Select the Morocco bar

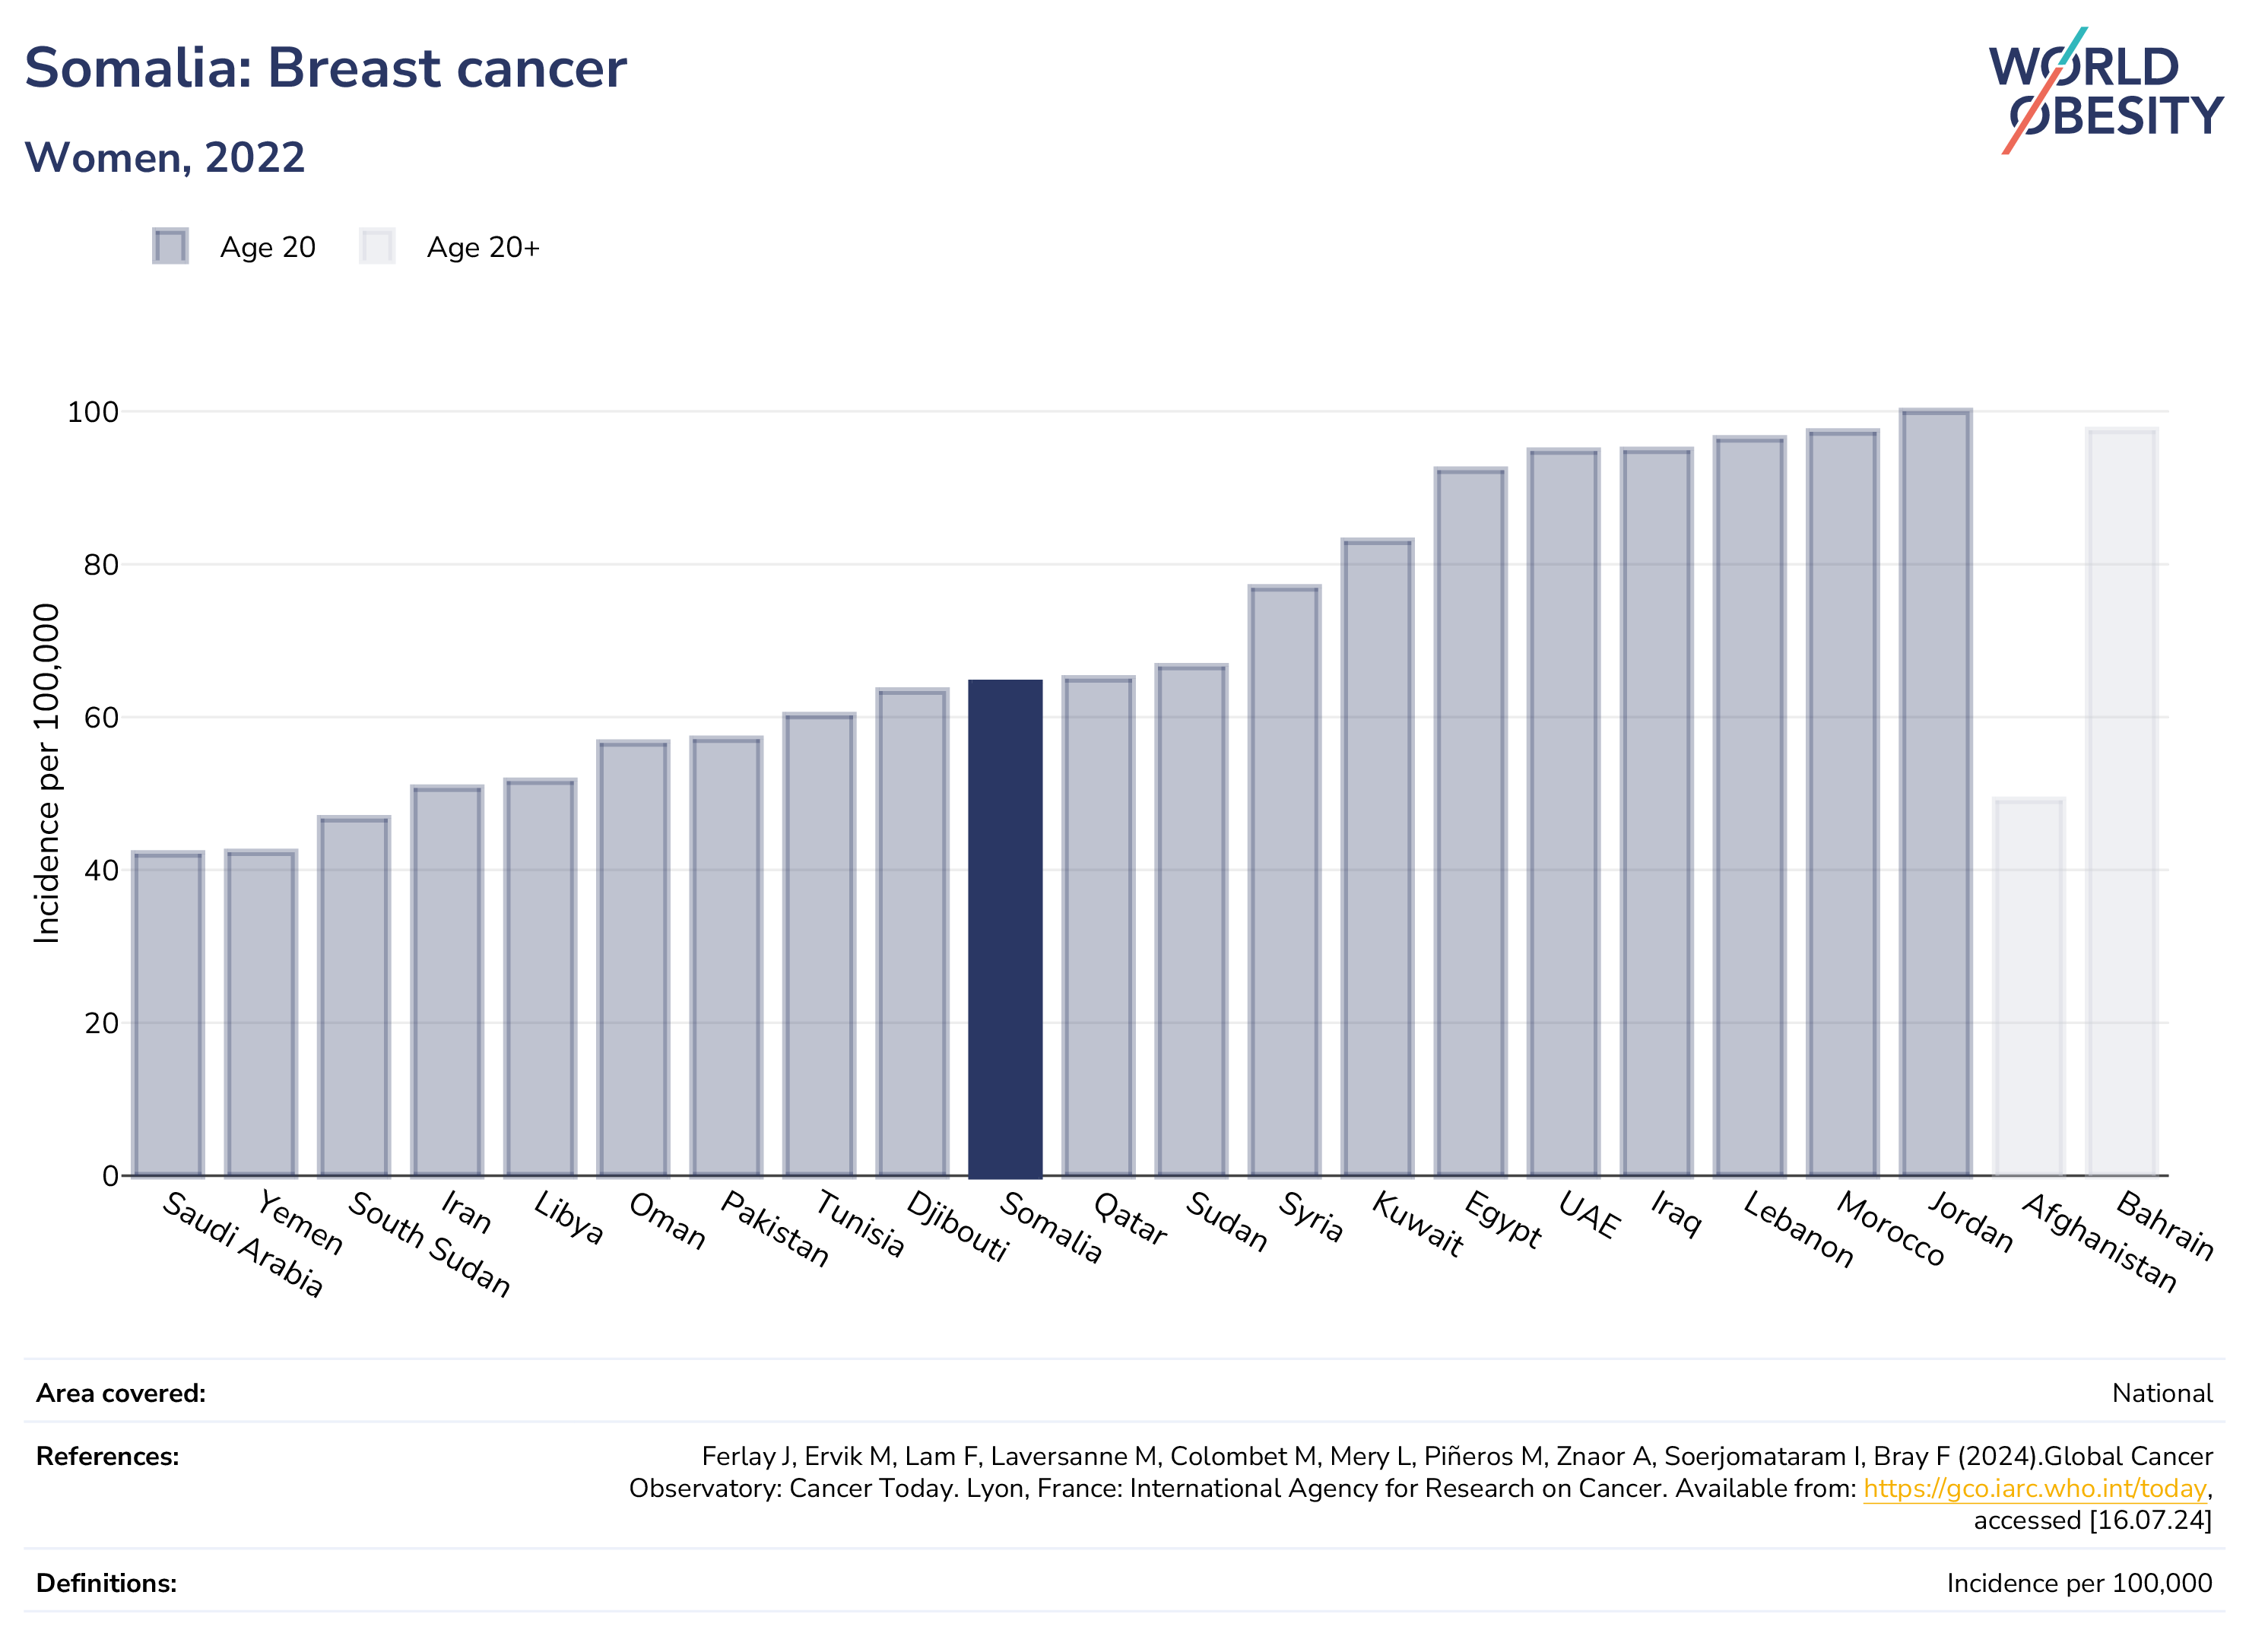[1842, 803]
